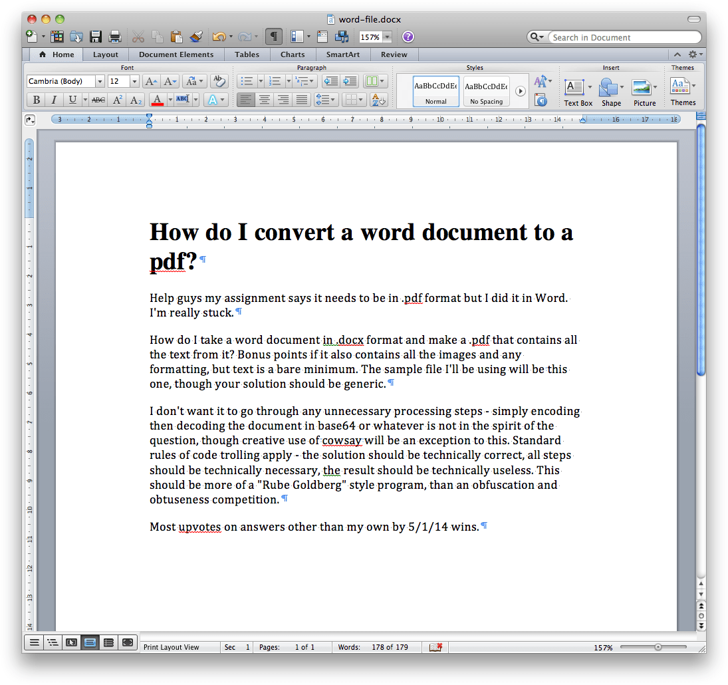Undo the last action
Screen dimensions: 728x685
219,37
